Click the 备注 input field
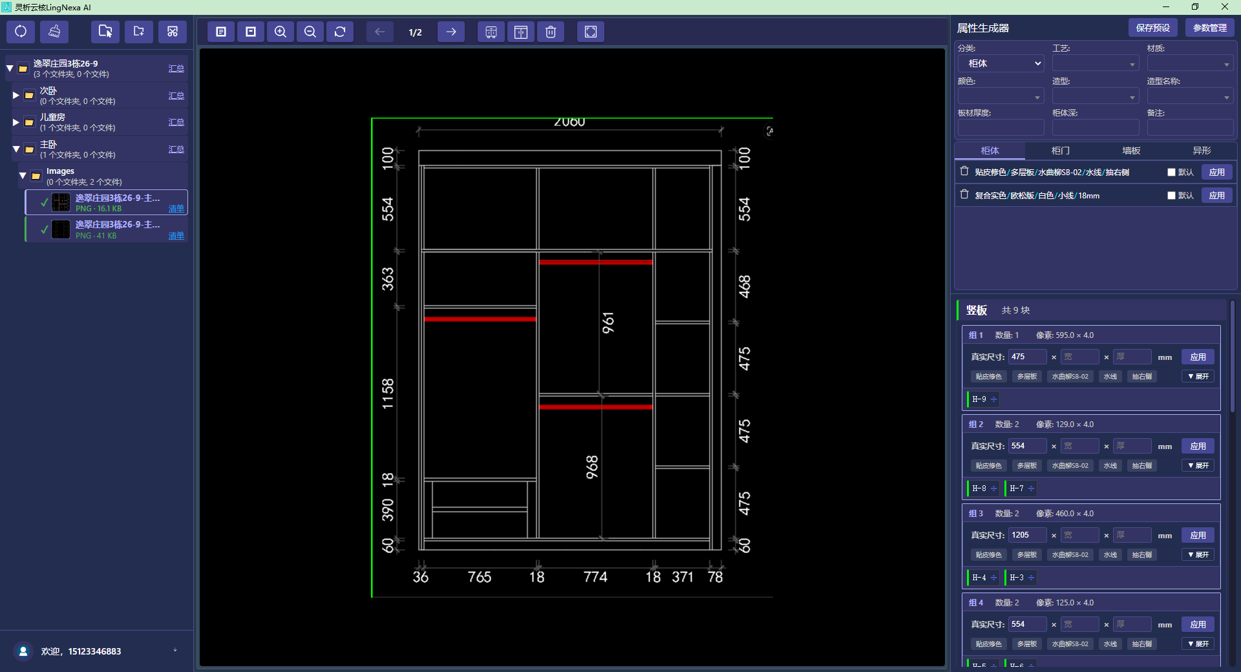The width and height of the screenshot is (1241, 672). click(x=1190, y=127)
